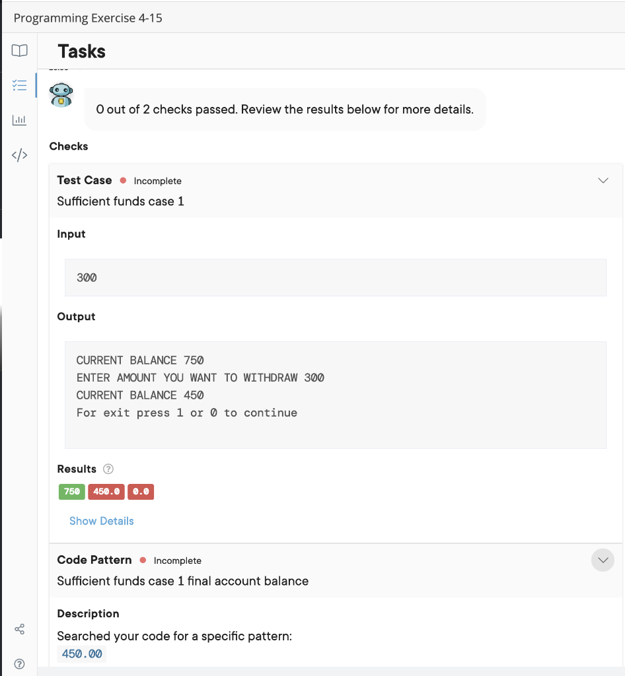Click the 450.00 code pattern snippet
This screenshot has width=625, height=676.
tap(82, 654)
